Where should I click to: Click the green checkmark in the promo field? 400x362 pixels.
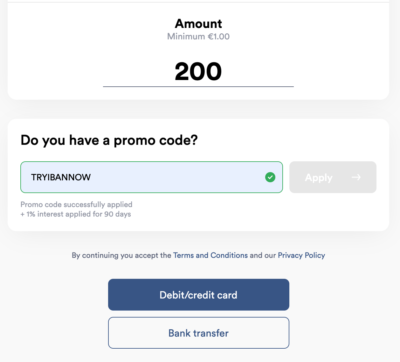pyautogui.click(x=270, y=177)
